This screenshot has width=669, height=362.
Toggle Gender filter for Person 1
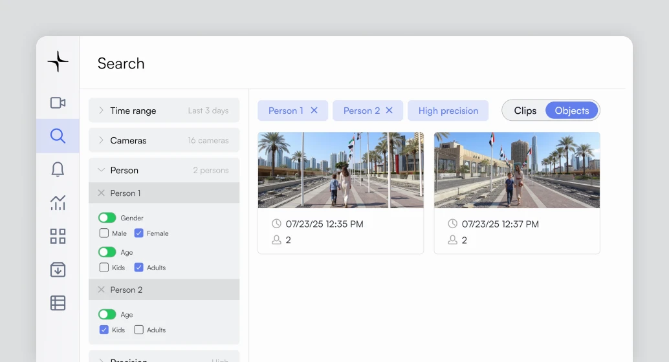tap(107, 218)
